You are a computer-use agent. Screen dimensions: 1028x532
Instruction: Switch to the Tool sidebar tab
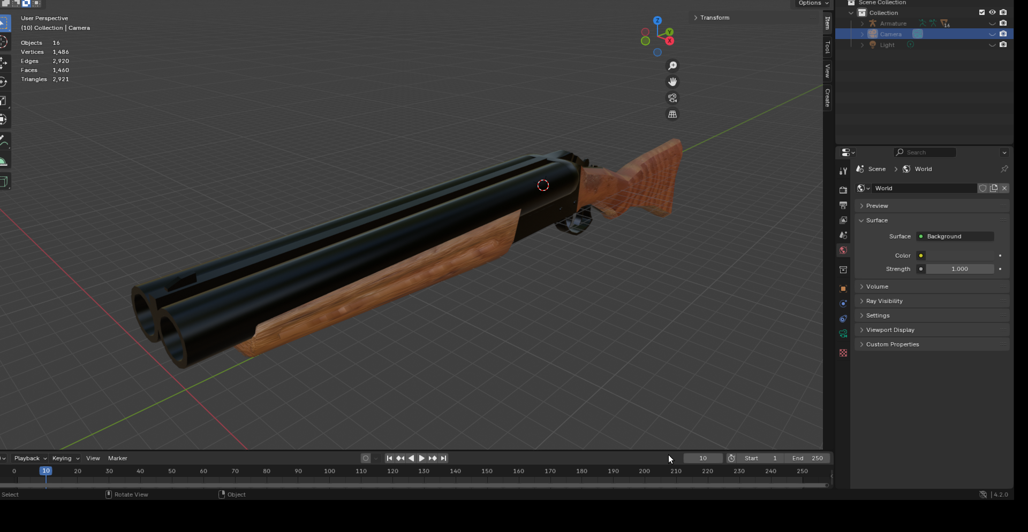828,47
